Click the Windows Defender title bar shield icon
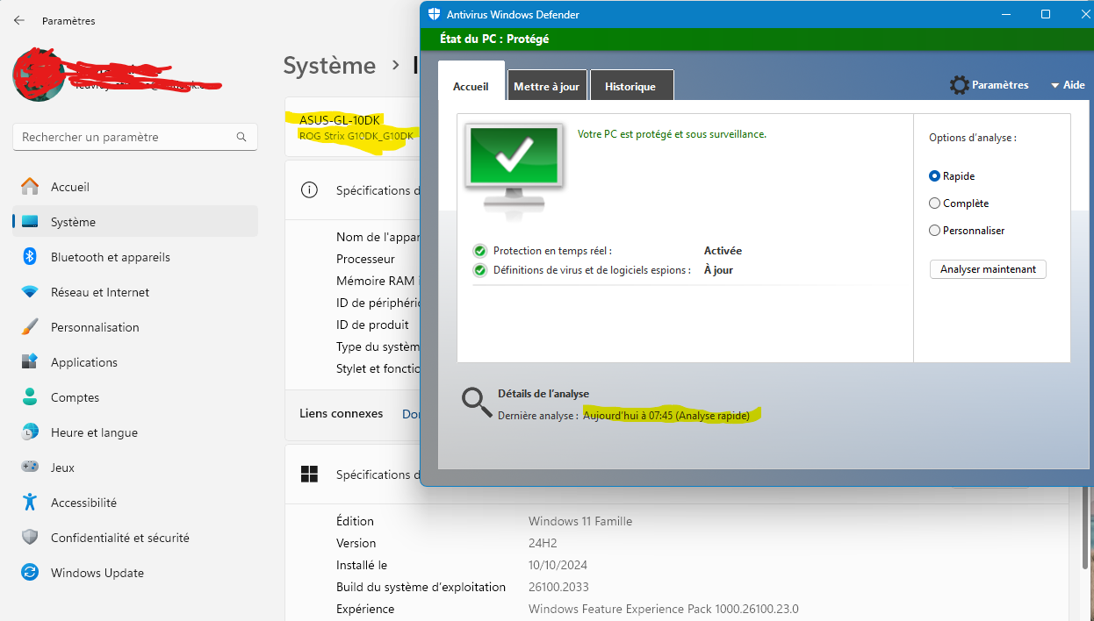The width and height of the screenshot is (1094, 621). coord(434,15)
